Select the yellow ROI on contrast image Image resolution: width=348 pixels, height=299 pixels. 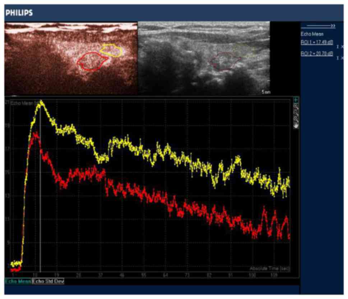pos(111,51)
